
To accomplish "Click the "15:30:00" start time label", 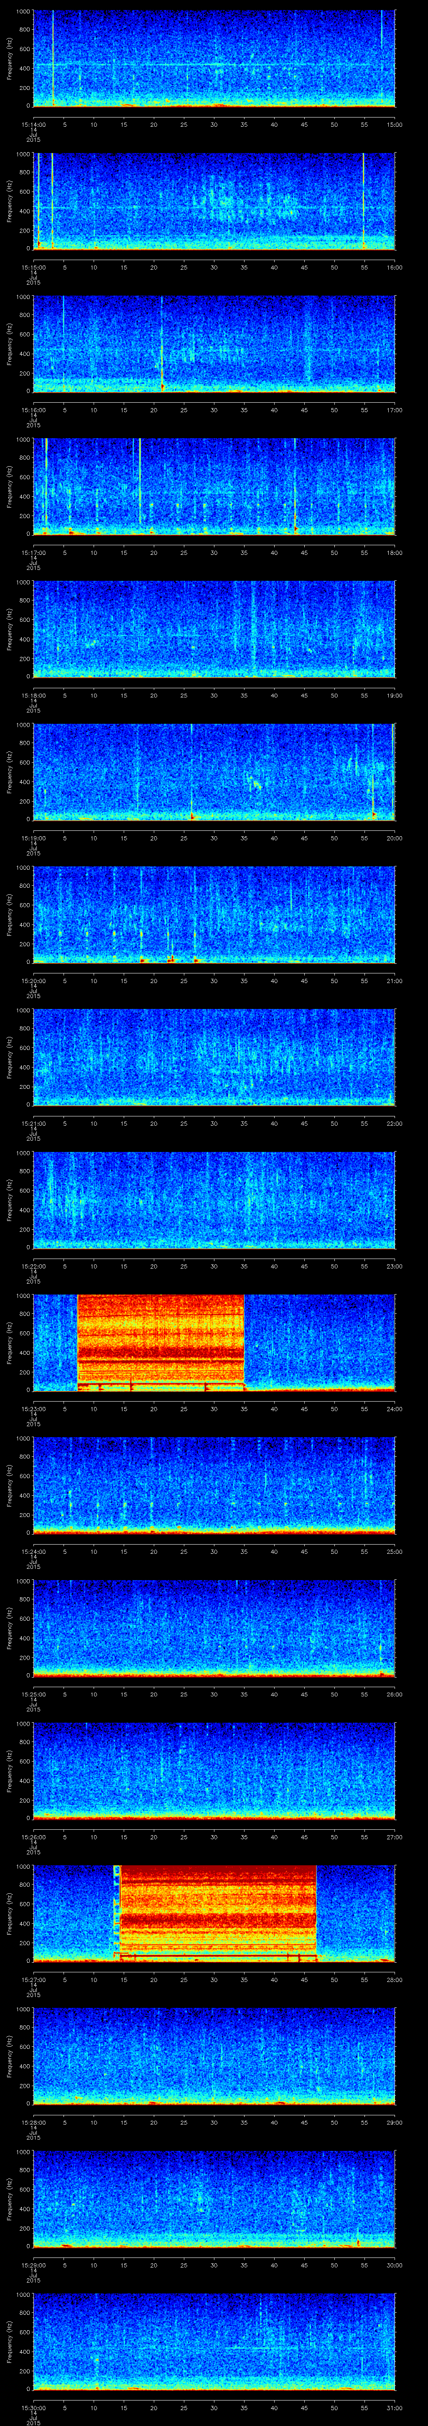I will point(34,2407).
